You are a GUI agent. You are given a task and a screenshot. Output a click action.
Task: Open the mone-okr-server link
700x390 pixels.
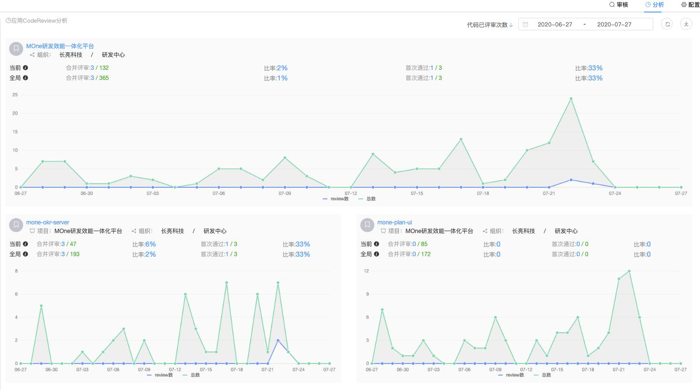[48, 222]
